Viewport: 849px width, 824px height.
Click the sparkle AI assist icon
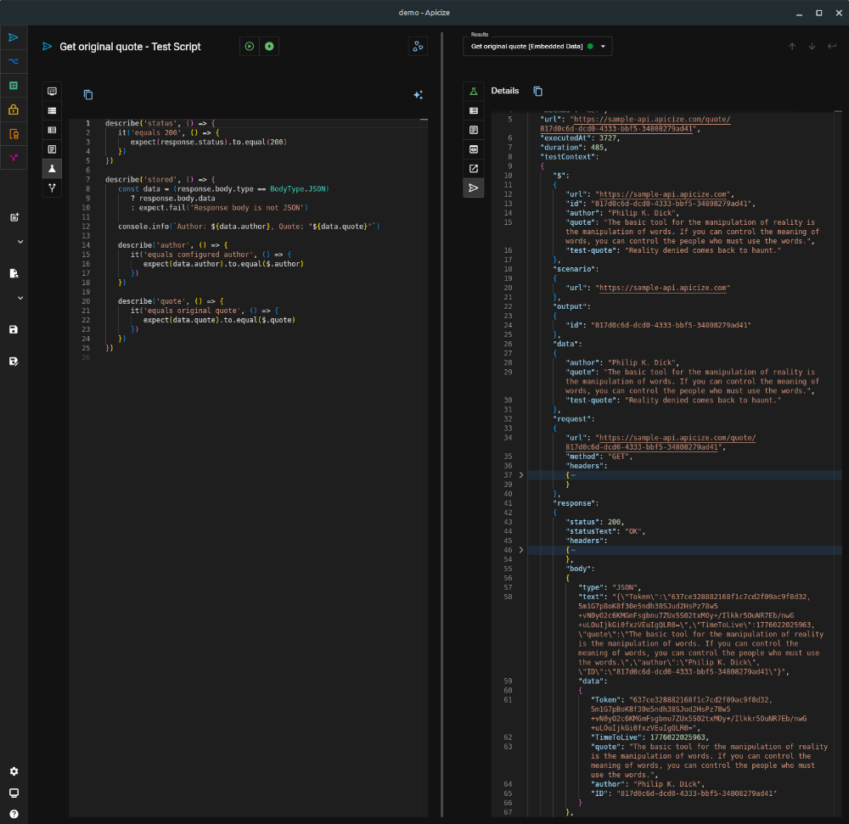coord(418,95)
